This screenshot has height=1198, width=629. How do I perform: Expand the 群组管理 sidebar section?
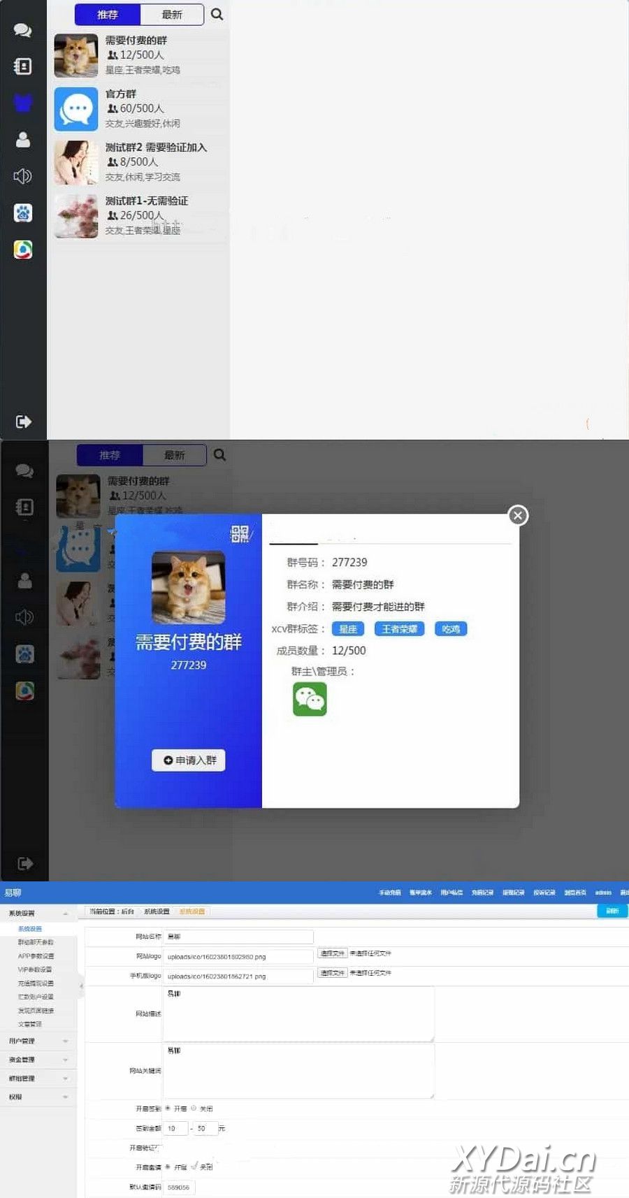tap(38, 1078)
